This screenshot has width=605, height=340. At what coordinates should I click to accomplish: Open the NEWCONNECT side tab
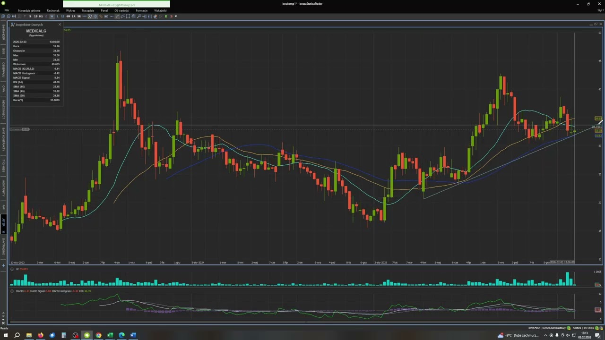[3, 109]
